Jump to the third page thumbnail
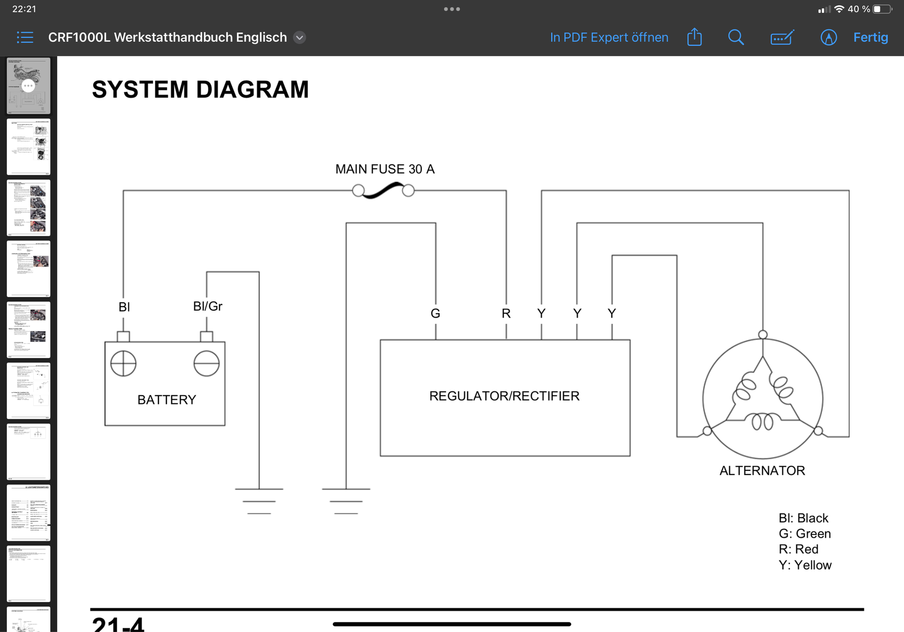The width and height of the screenshot is (904, 632). (x=28, y=208)
